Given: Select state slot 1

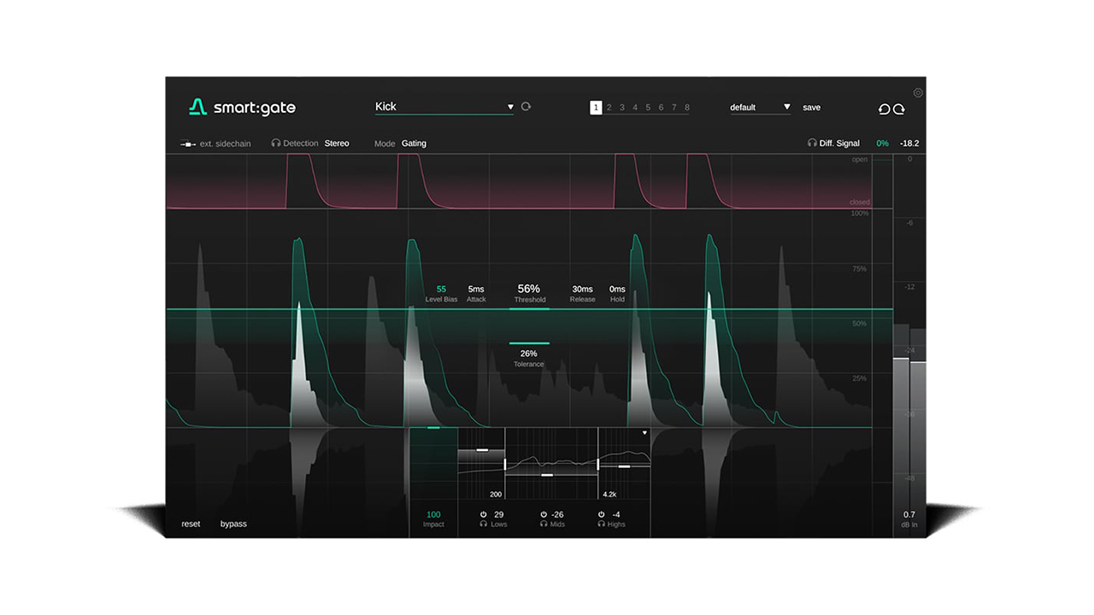Looking at the screenshot, I should [x=596, y=108].
